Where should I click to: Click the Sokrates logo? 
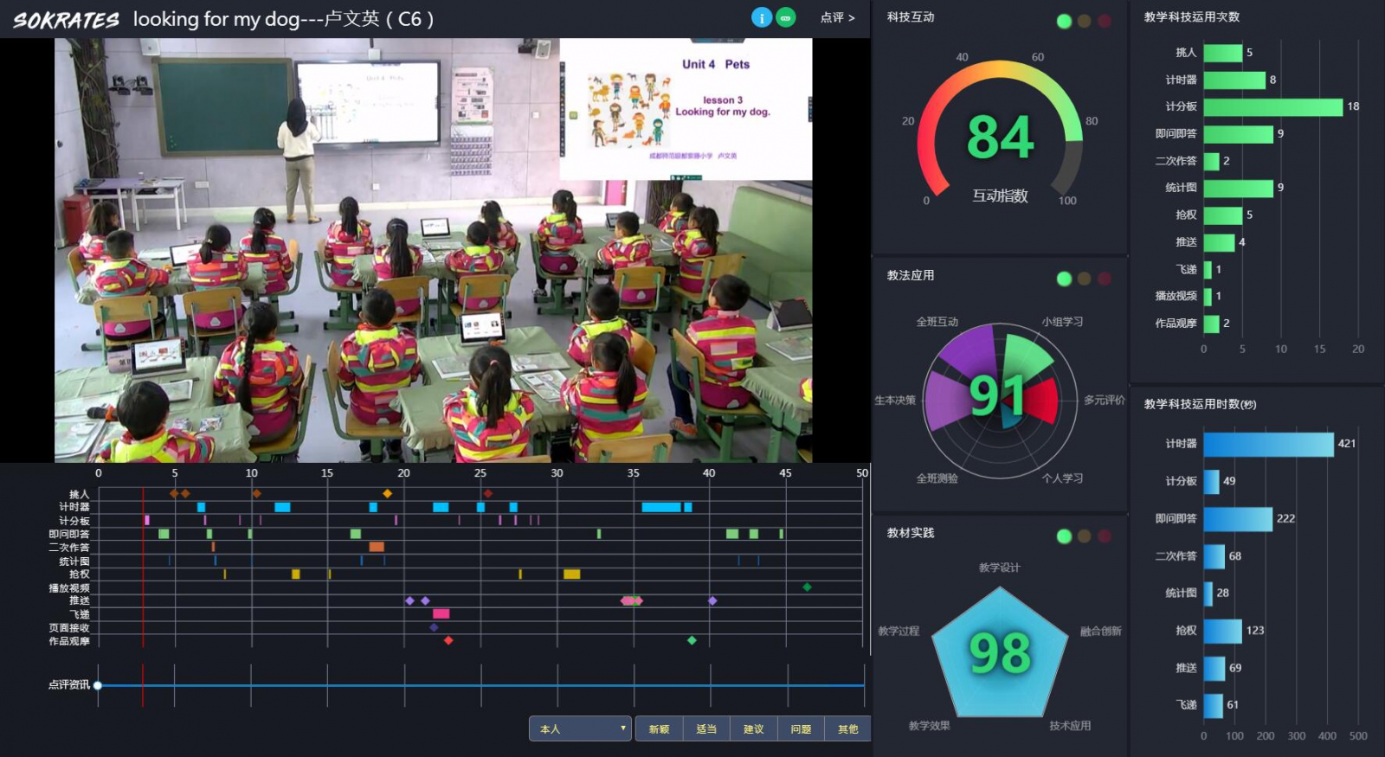[66, 20]
